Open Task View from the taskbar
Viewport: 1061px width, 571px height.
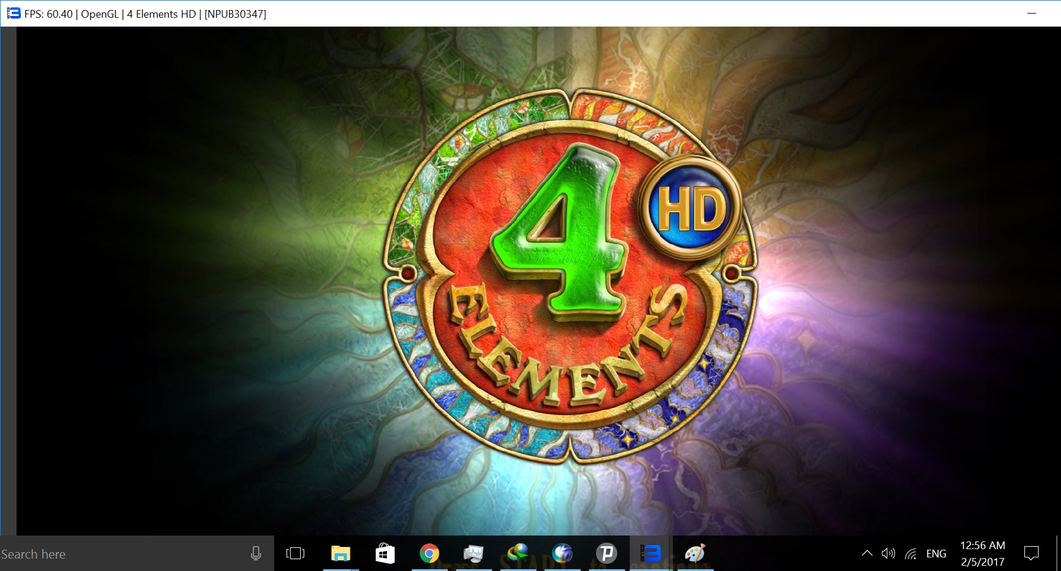coord(295,554)
